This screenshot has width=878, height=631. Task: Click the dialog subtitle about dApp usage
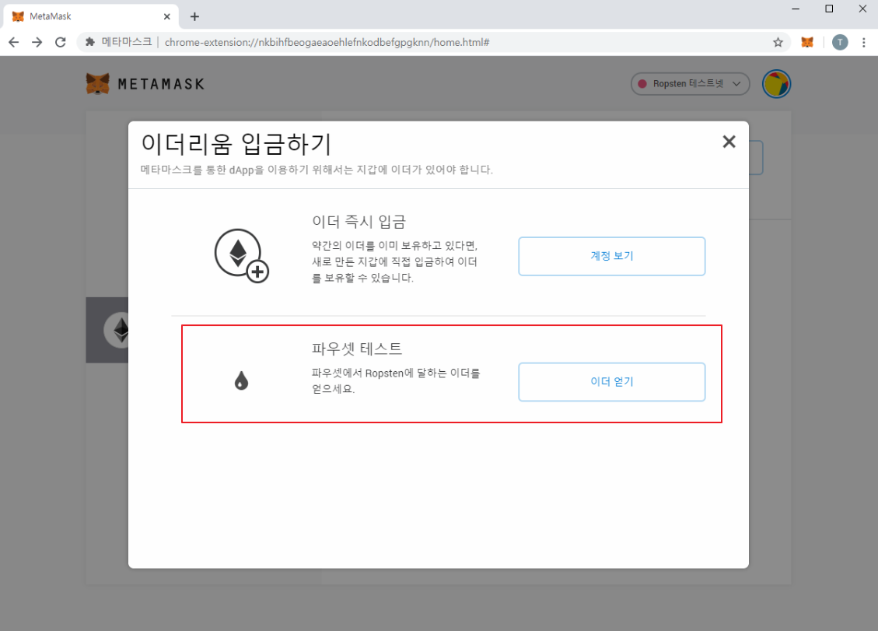coord(317,170)
